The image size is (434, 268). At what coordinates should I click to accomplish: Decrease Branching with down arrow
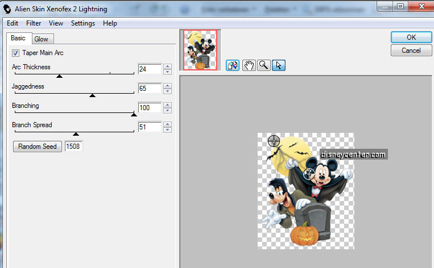pos(167,111)
